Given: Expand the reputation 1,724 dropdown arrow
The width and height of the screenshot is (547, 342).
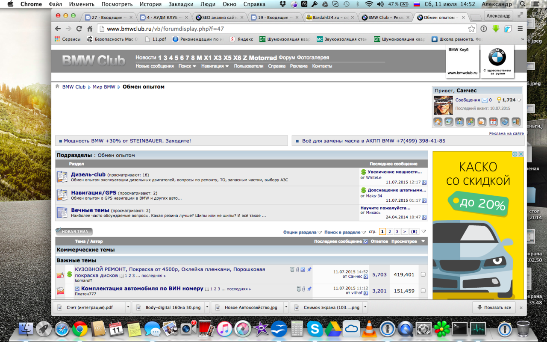Looking at the screenshot, I should 519,100.
